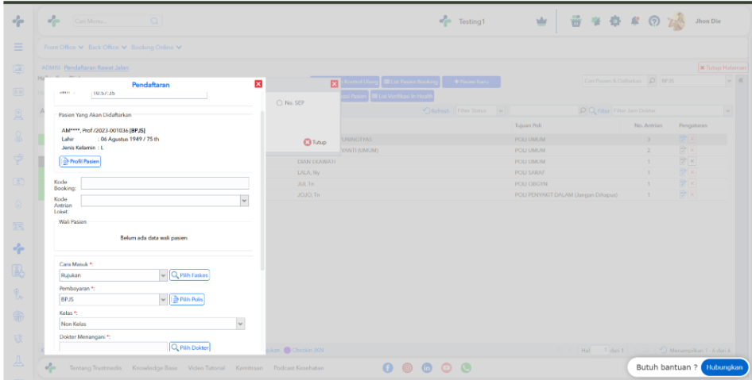This screenshot has width=752, height=380.
Task: Click the Pendaftaran dialog vertical scrollbar
Action: tap(262, 191)
